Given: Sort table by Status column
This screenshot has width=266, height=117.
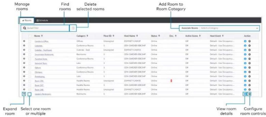Looking at the screenshot, I should coord(155,36).
